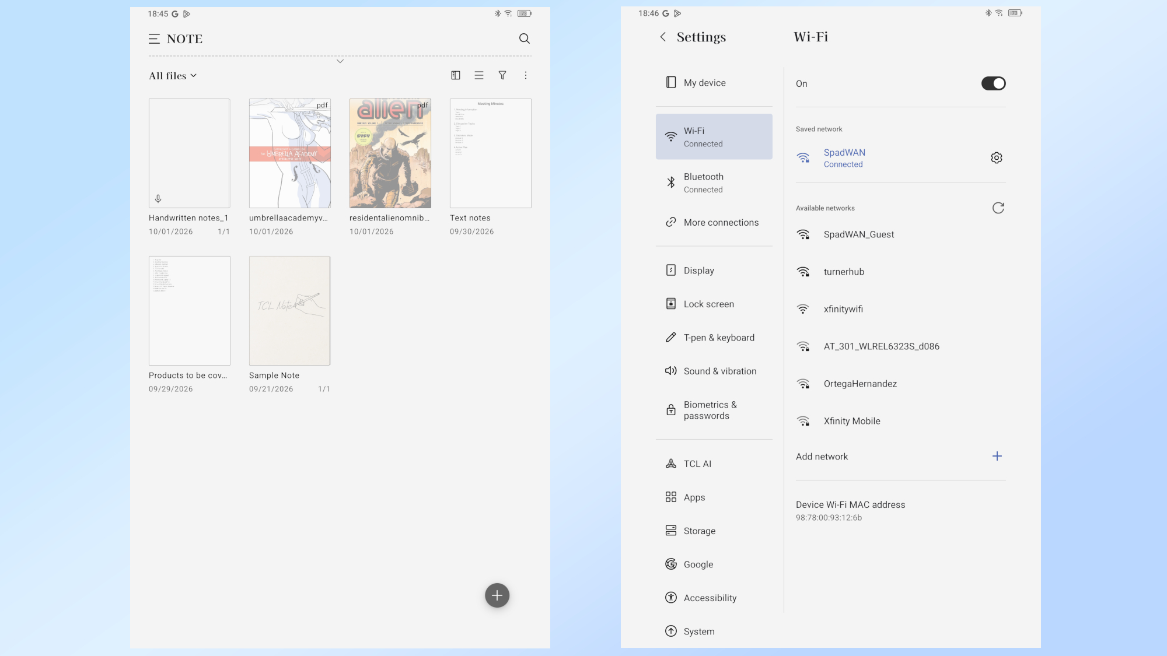Open System settings
1167x656 pixels.
click(714, 632)
